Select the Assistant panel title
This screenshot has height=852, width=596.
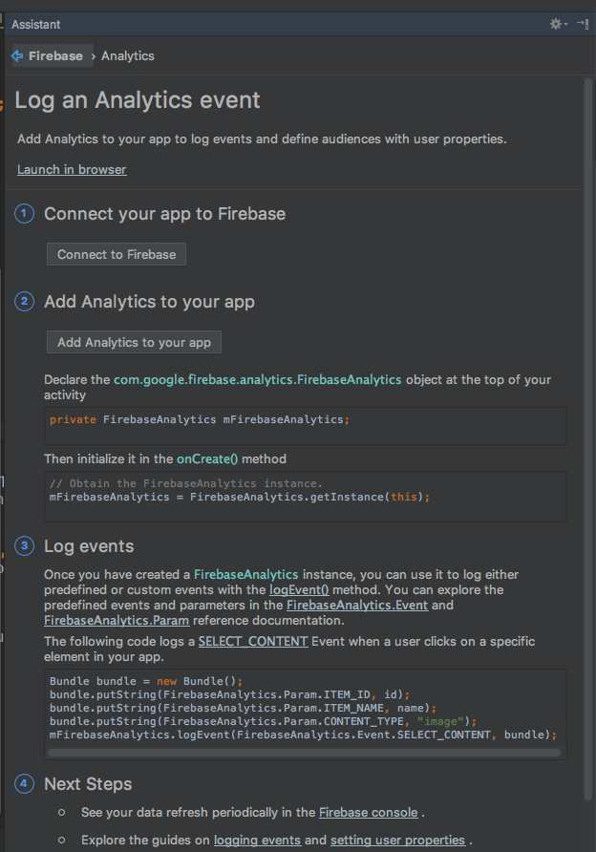(x=35, y=24)
